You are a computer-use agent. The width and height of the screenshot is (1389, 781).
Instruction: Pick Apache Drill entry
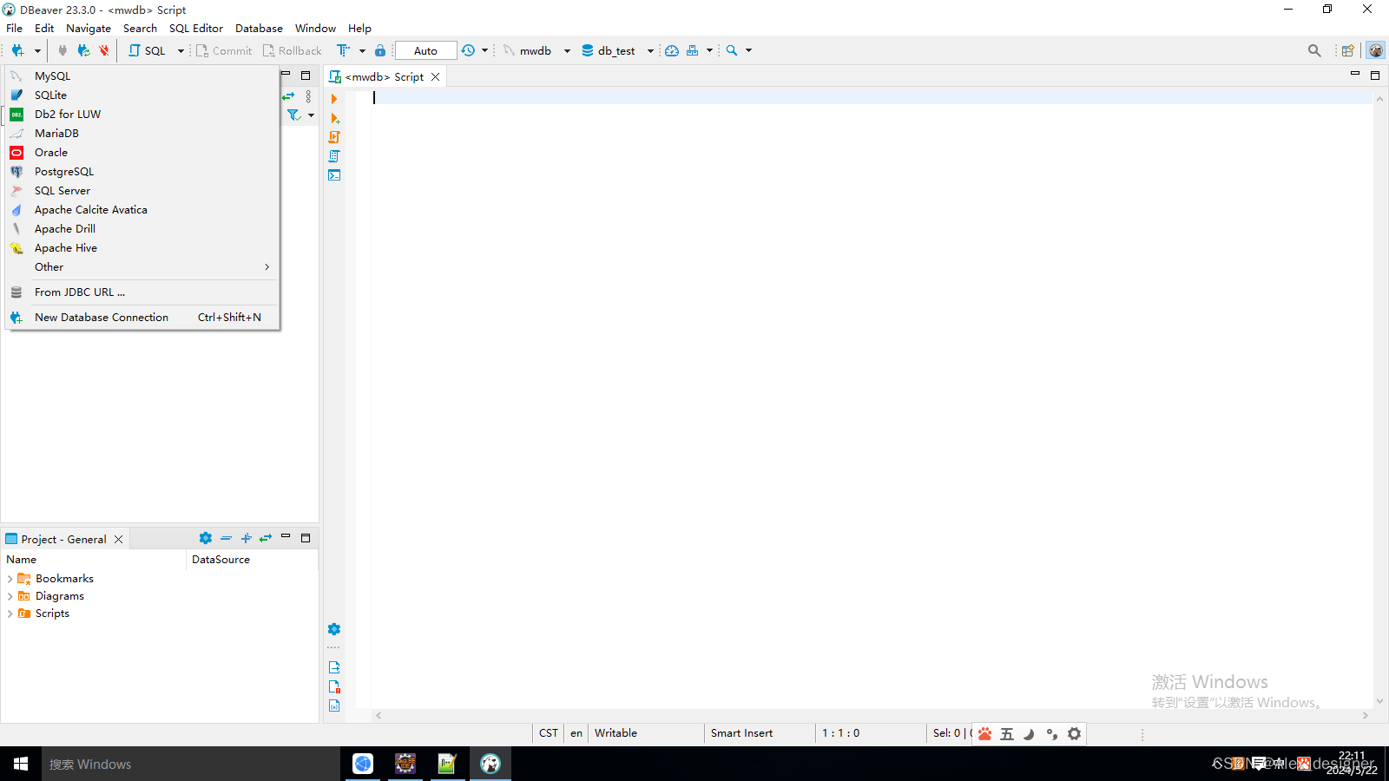[x=142, y=229]
